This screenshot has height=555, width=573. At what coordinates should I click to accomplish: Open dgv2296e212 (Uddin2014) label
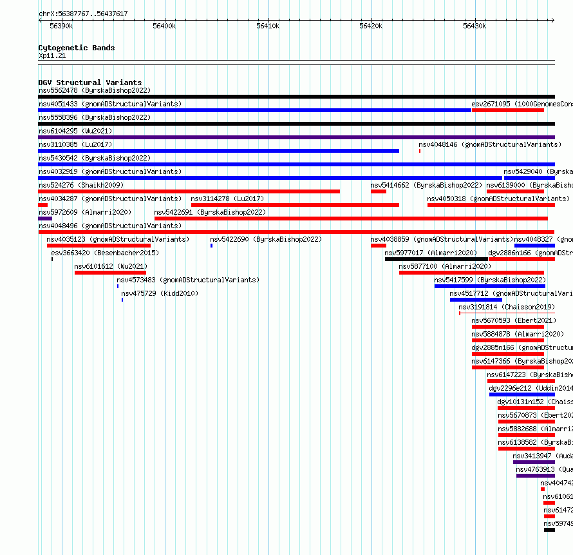pyautogui.click(x=531, y=388)
